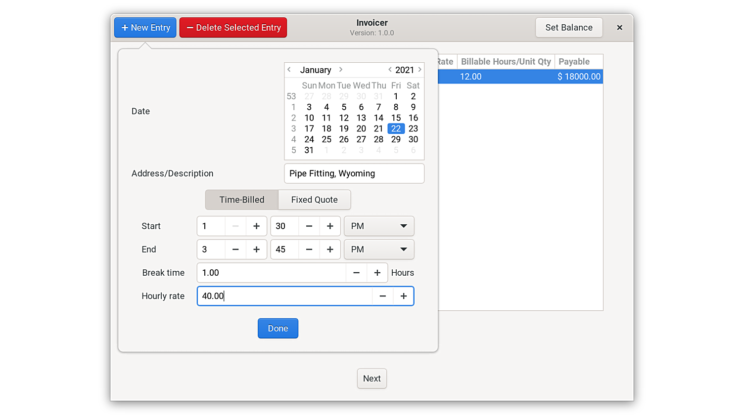Viewport: 744px width, 418px height.
Task: Select January 15 on the calendar
Action: pyautogui.click(x=396, y=118)
